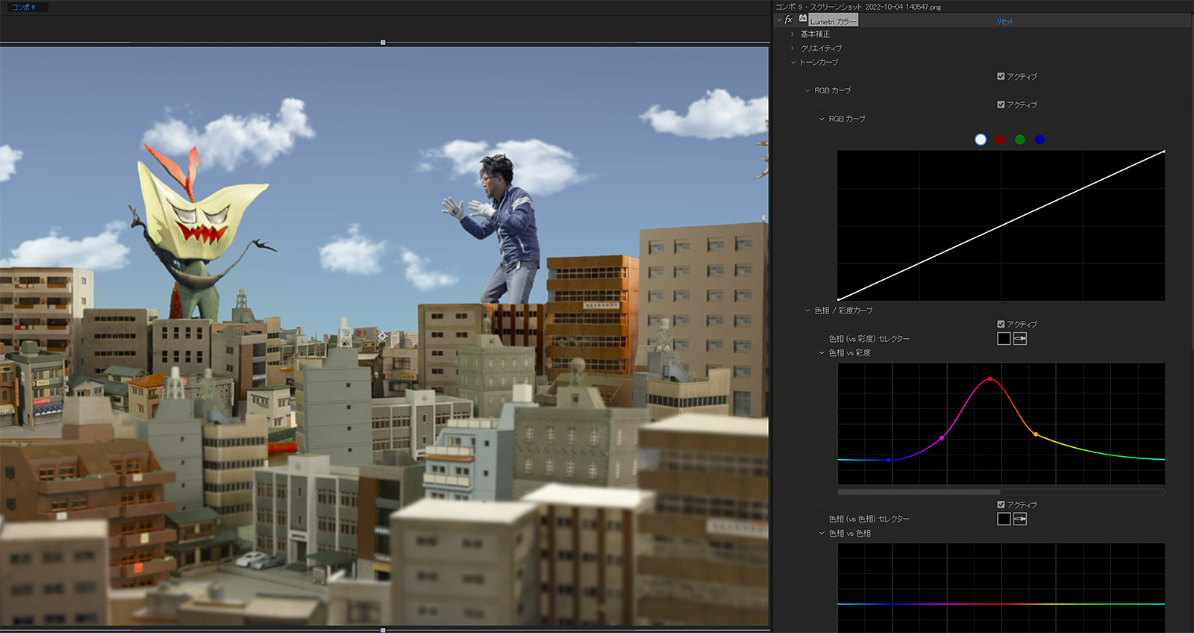Toggle アクティブ checkbox above 色相 (vs 色相) セレクター
This screenshot has height=633, width=1194.
pyautogui.click(x=1001, y=505)
